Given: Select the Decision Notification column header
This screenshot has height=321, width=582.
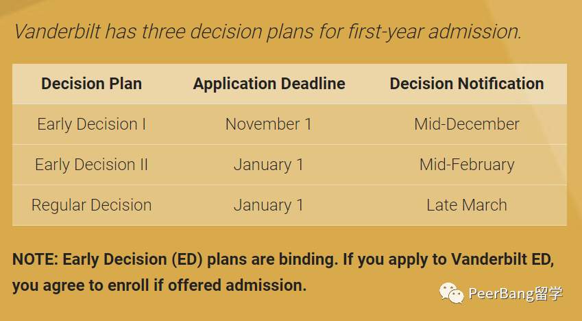Looking at the screenshot, I should click(467, 84).
